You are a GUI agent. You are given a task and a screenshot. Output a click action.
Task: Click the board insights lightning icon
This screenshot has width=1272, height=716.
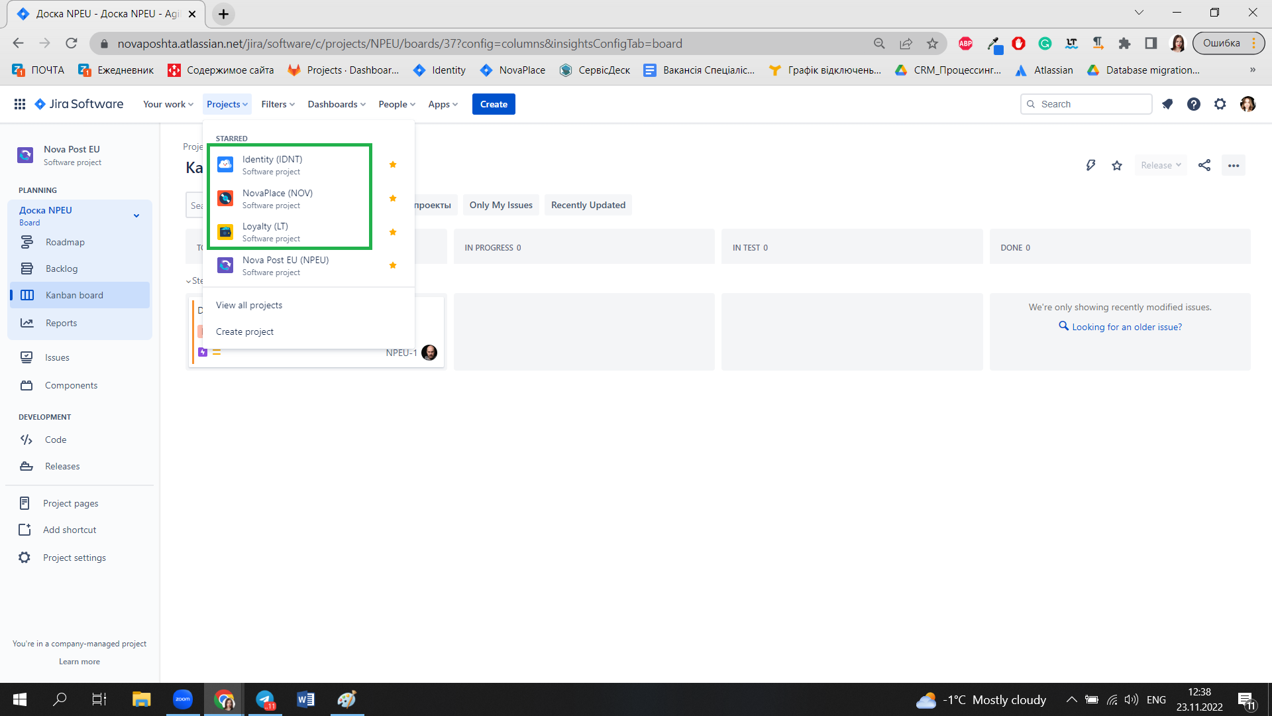(1090, 165)
